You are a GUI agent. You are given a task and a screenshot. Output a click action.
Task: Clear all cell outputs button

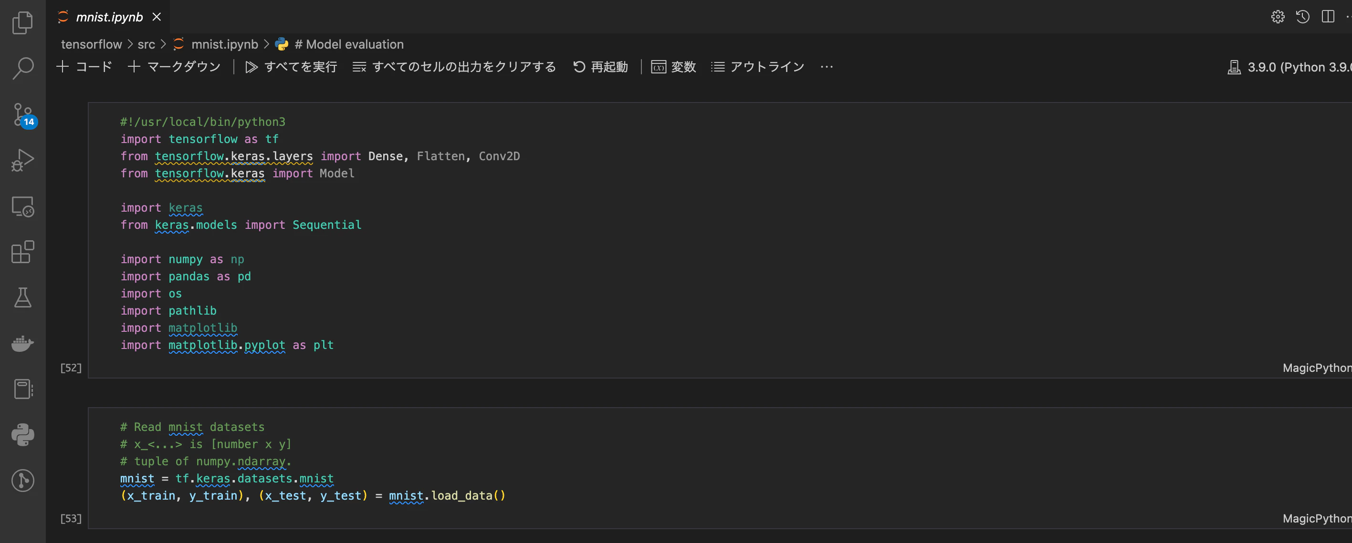pyautogui.click(x=454, y=67)
